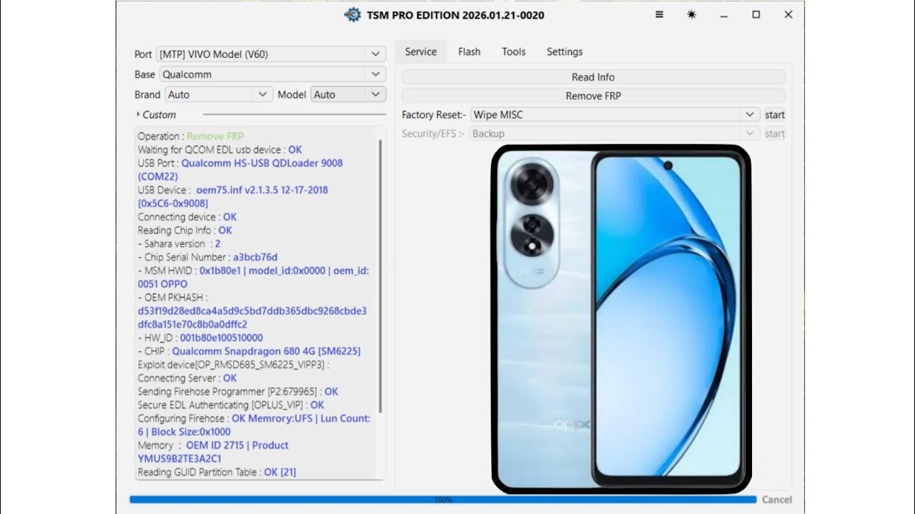Switch to the Settings tab
915x514 pixels.
pos(565,51)
